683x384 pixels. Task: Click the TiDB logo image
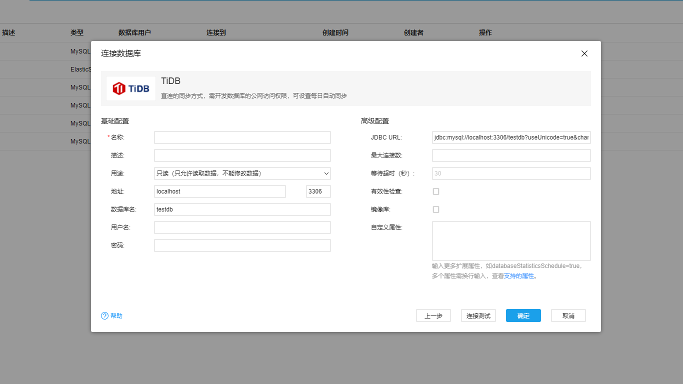coord(131,88)
